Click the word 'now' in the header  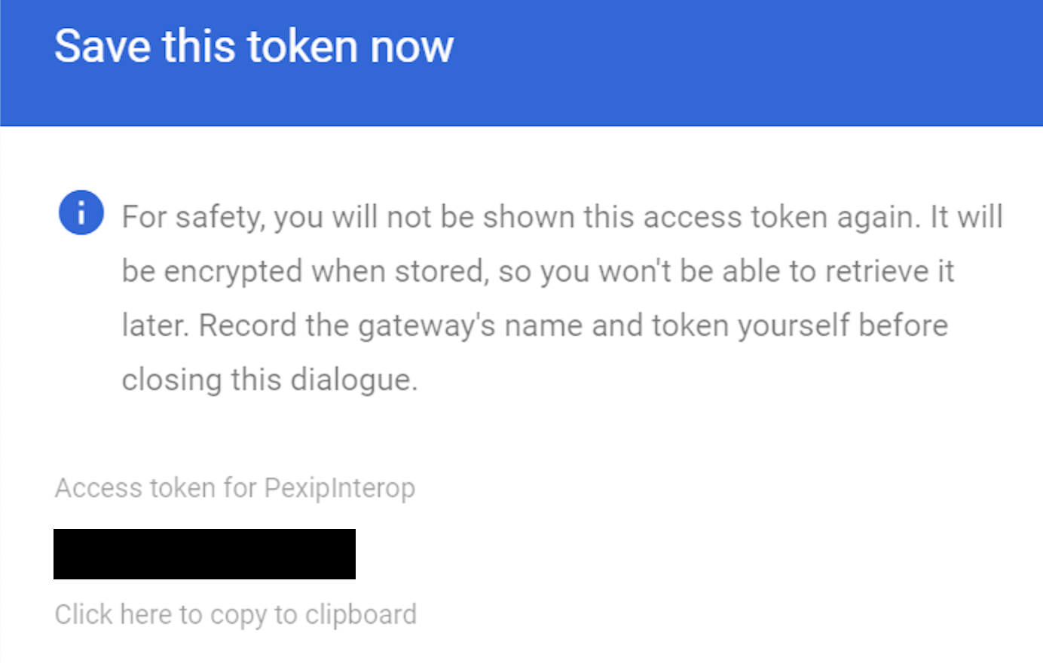click(411, 47)
